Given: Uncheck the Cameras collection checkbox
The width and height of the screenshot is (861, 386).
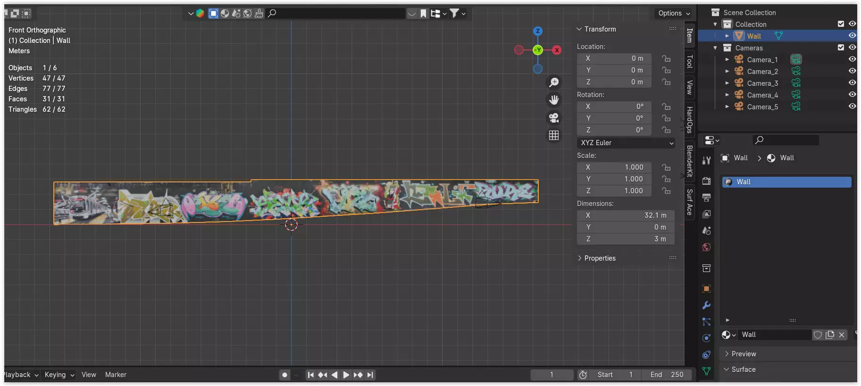Looking at the screenshot, I should tap(841, 48).
